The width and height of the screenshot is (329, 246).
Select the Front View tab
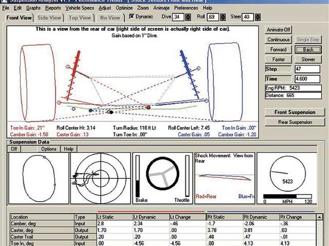(x=19, y=18)
